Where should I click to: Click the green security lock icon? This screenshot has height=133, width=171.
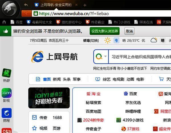tap(36, 13)
